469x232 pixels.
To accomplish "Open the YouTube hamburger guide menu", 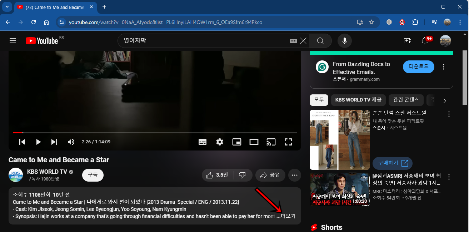I will click(x=13, y=41).
